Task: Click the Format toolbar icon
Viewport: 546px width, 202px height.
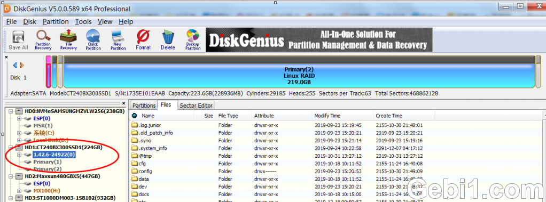Action: (x=143, y=40)
